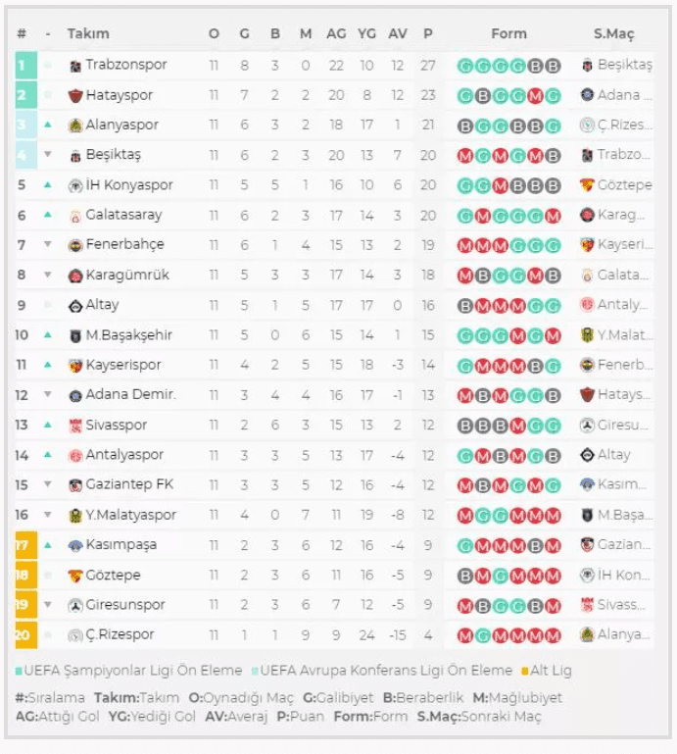Click Fenerbahçe's team logo in the standings
The width and height of the screenshot is (677, 754).
coord(76,245)
